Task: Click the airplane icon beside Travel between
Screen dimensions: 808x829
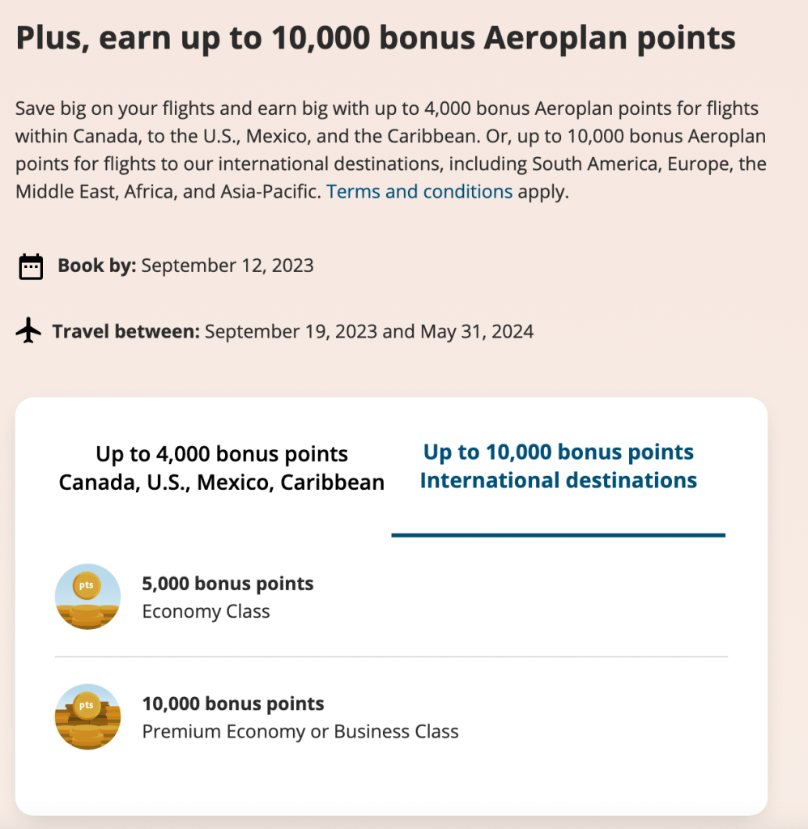Action: click(28, 331)
